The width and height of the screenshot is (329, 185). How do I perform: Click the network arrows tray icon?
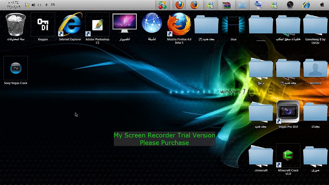point(39,5)
